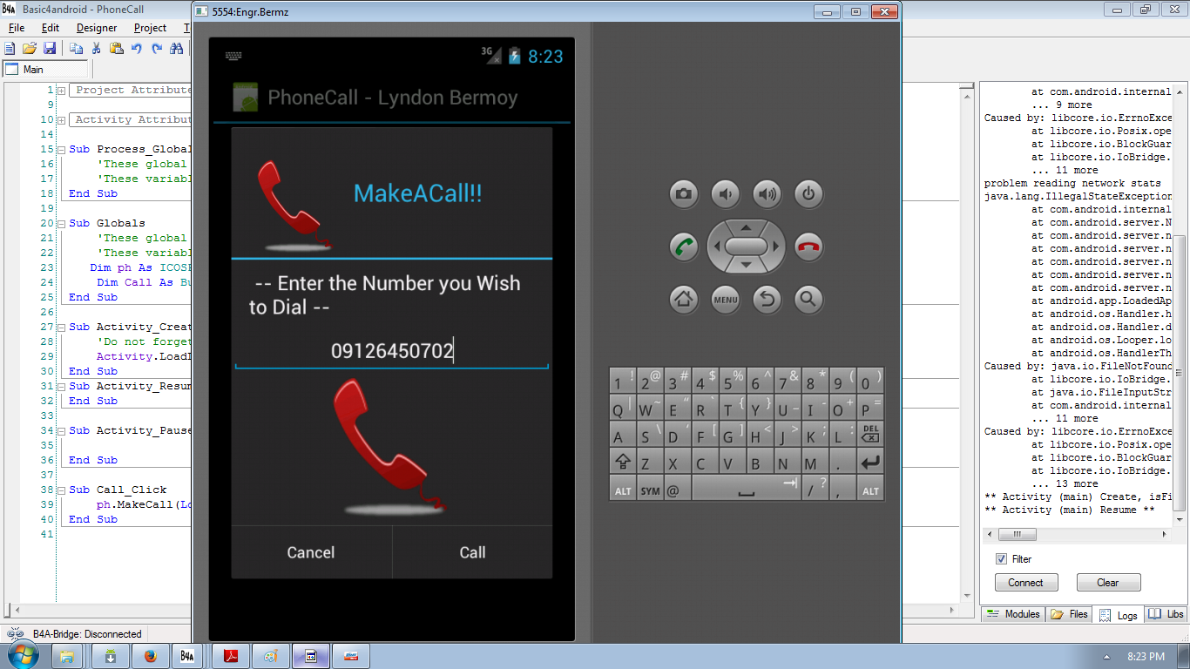The image size is (1190, 669).
Task: Collapse the Sub Globals block
Action: pos(62,223)
